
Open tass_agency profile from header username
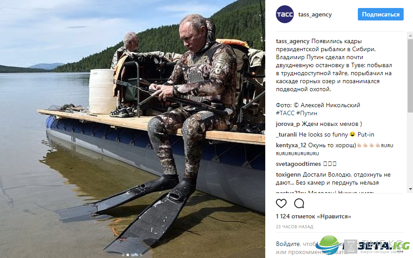(315, 15)
